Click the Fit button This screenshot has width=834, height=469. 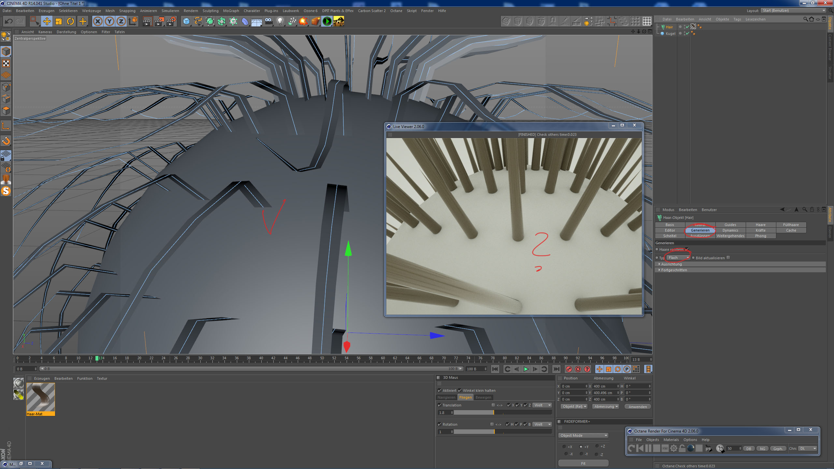(x=583, y=463)
